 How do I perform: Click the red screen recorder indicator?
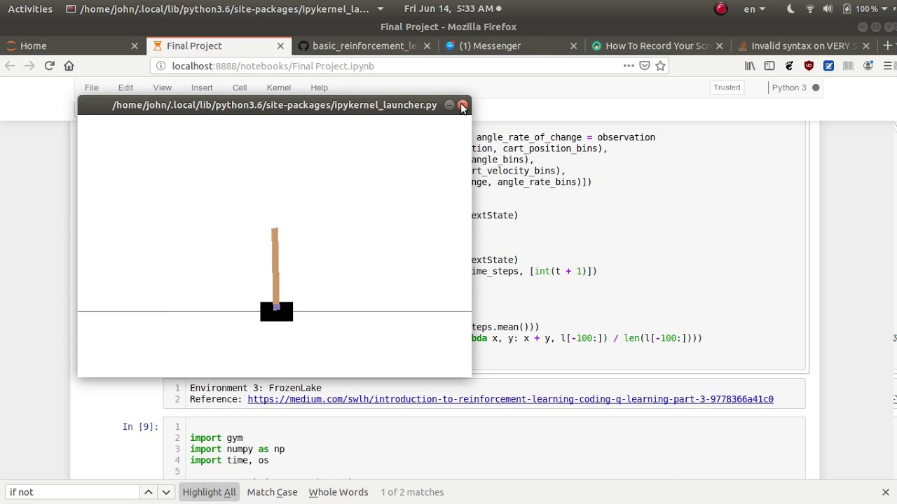point(721,8)
